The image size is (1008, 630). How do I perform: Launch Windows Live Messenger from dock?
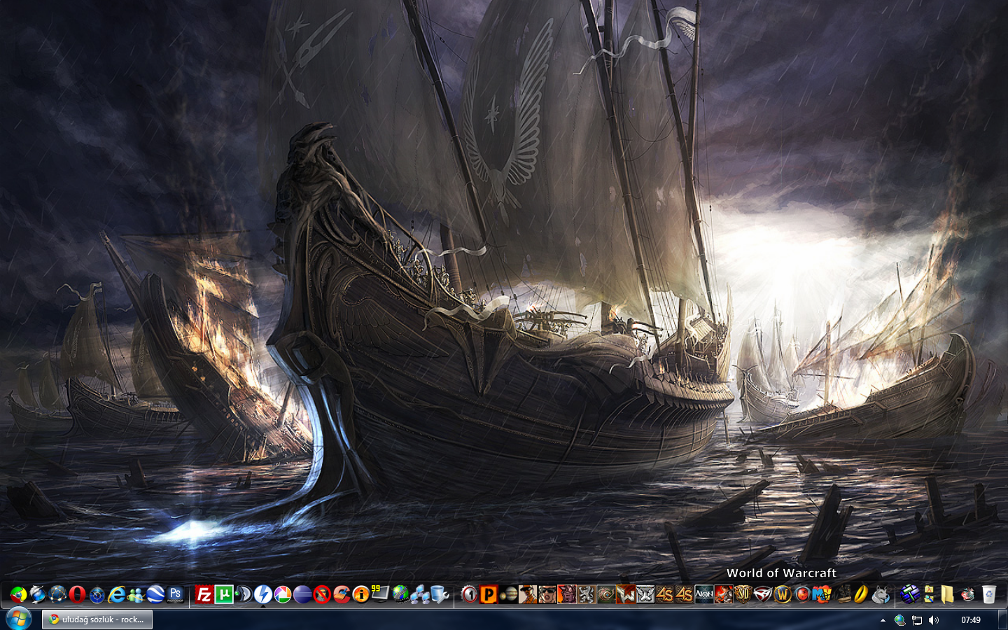pos(136,595)
